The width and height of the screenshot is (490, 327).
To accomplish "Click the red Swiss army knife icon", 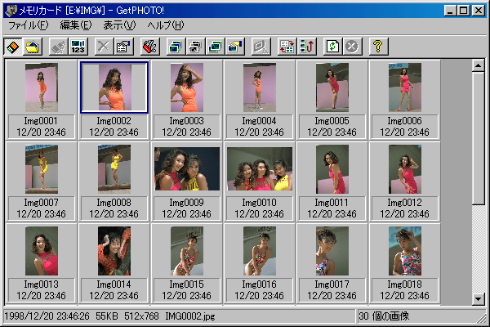I will (x=150, y=47).
